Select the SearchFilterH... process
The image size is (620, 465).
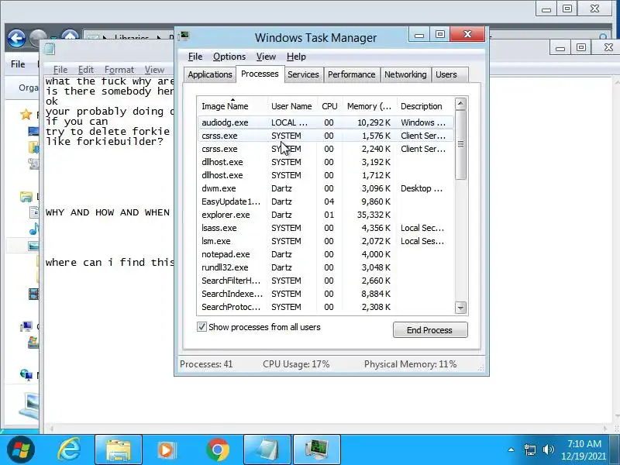(x=325, y=281)
